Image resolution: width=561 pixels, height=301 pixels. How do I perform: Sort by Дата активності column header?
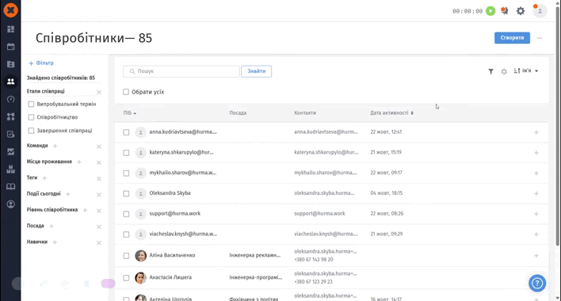(x=391, y=112)
